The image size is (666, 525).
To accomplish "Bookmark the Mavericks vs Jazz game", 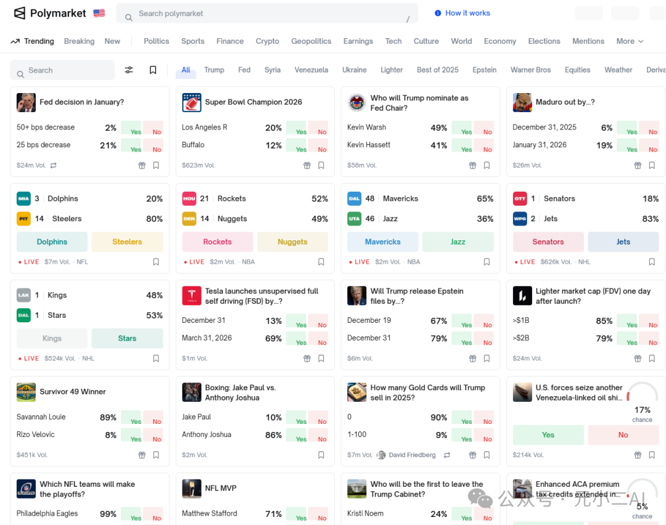I will point(487,262).
